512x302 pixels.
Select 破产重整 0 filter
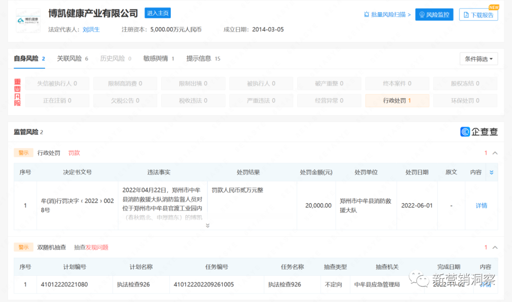(329, 83)
